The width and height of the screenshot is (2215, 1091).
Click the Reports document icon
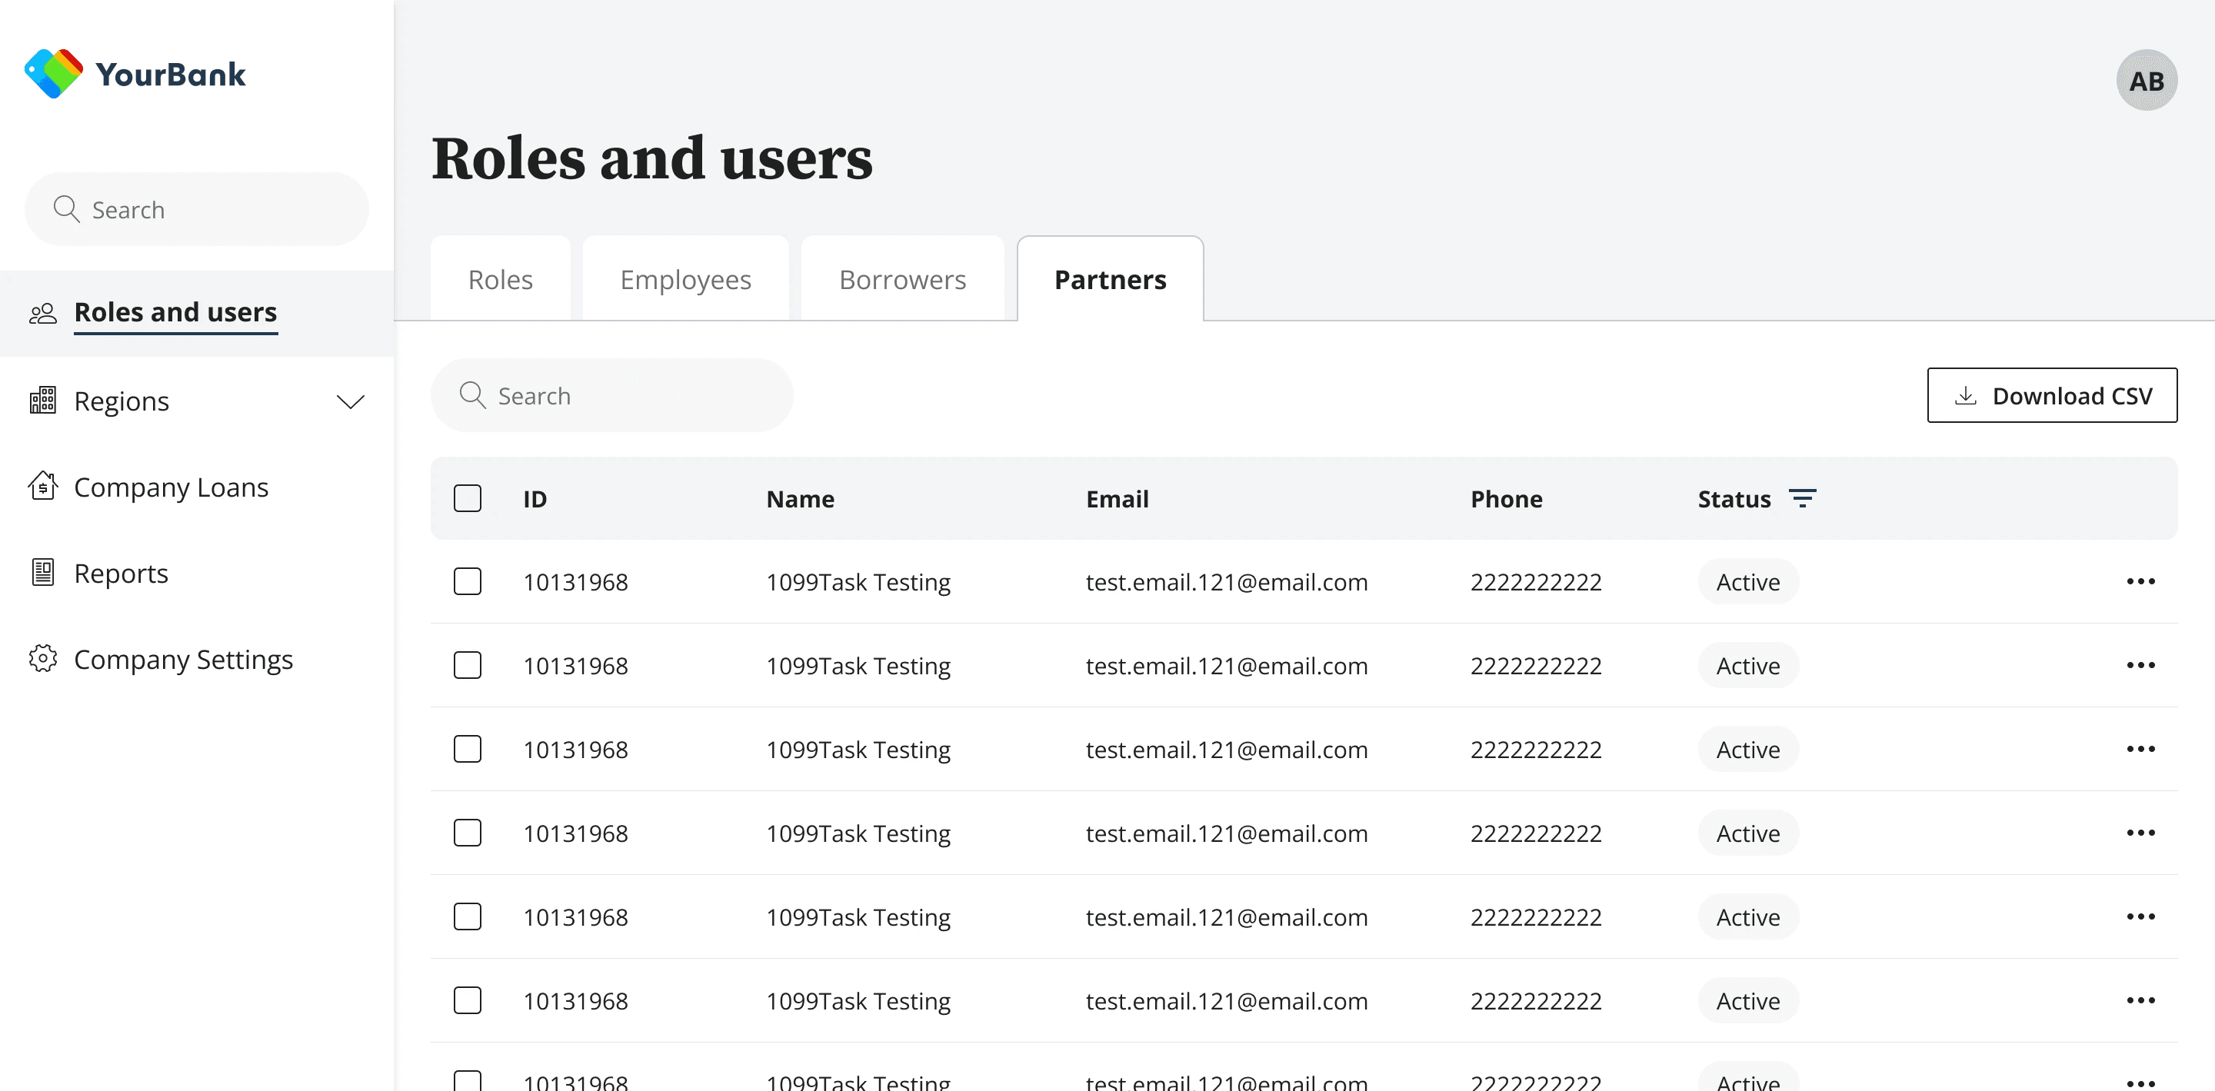coord(43,573)
